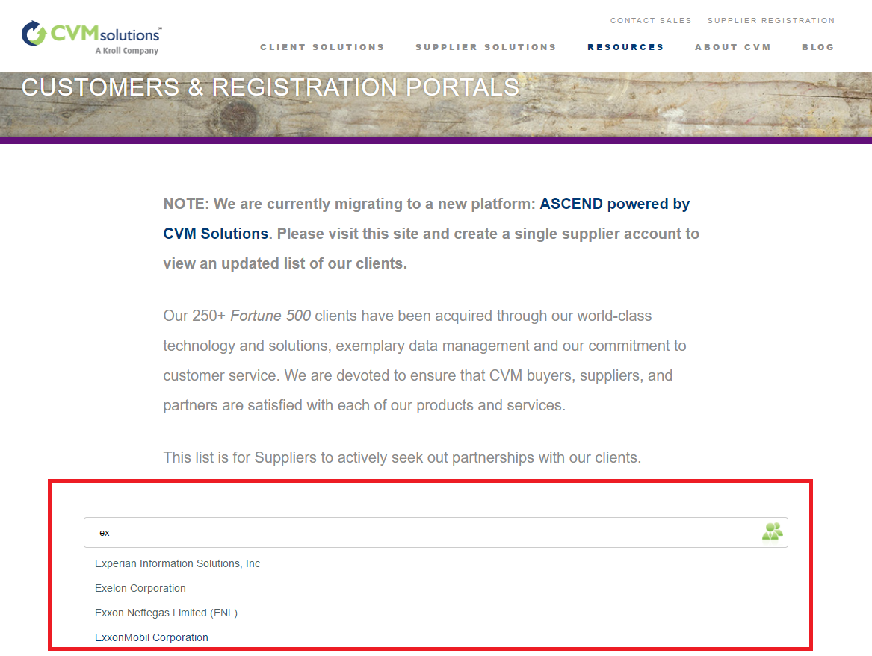Select Exelon Corporation from suggestions
The image size is (872, 656).
point(140,588)
